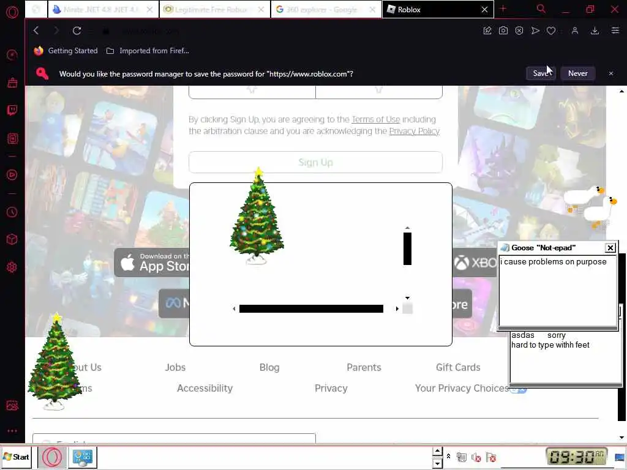Click the Xbox store badge
627x470 pixels.
click(x=475, y=263)
